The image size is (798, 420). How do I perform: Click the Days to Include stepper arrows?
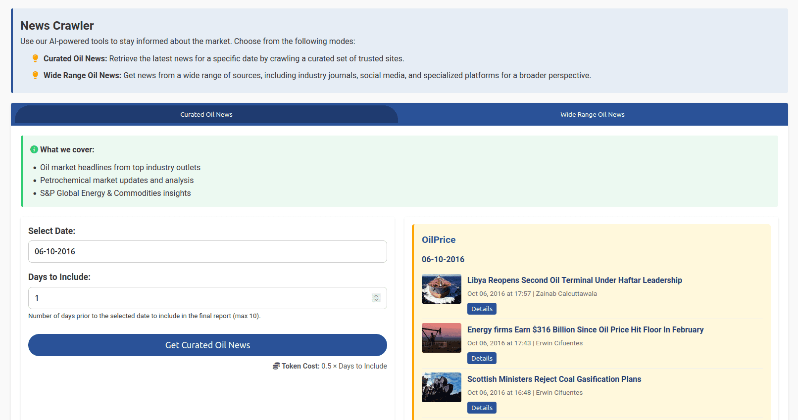tap(376, 298)
